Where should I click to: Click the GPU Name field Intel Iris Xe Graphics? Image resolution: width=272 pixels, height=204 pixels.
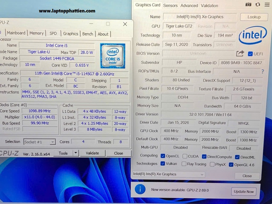(200, 17)
